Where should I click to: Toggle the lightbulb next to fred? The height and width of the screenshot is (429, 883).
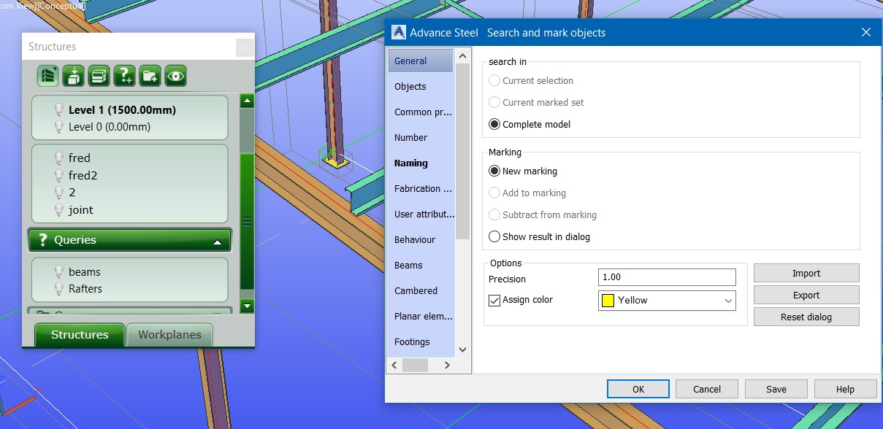(x=59, y=158)
